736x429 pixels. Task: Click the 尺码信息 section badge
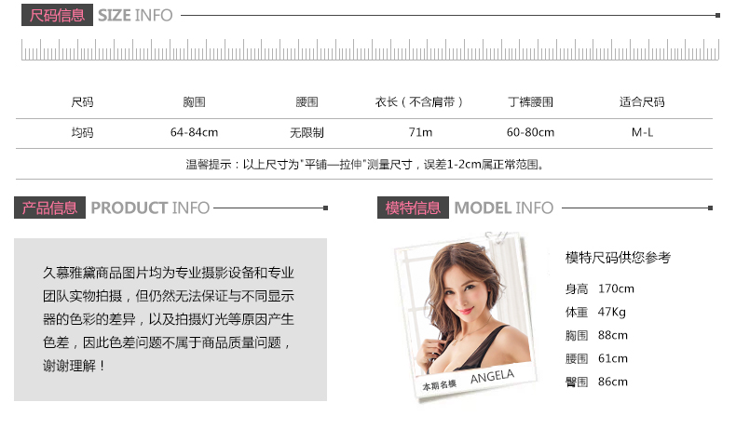point(57,15)
